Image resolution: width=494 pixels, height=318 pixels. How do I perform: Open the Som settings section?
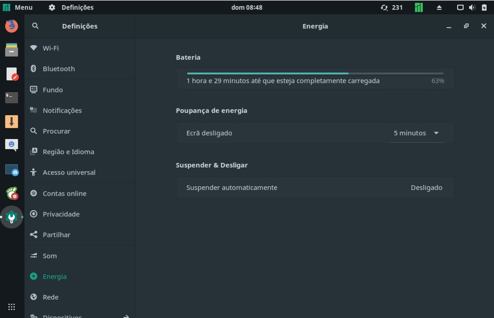point(49,256)
